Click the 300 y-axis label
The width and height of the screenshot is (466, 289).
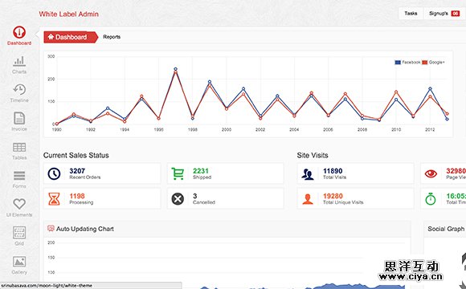[51, 56]
